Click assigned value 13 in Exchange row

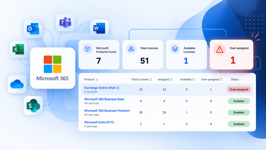click(164, 90)
